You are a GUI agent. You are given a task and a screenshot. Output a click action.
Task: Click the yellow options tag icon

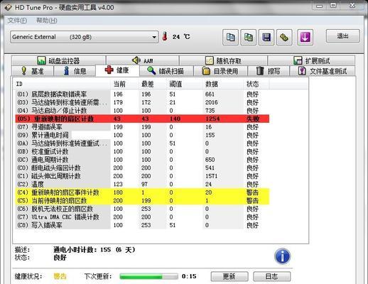[284, 37]
